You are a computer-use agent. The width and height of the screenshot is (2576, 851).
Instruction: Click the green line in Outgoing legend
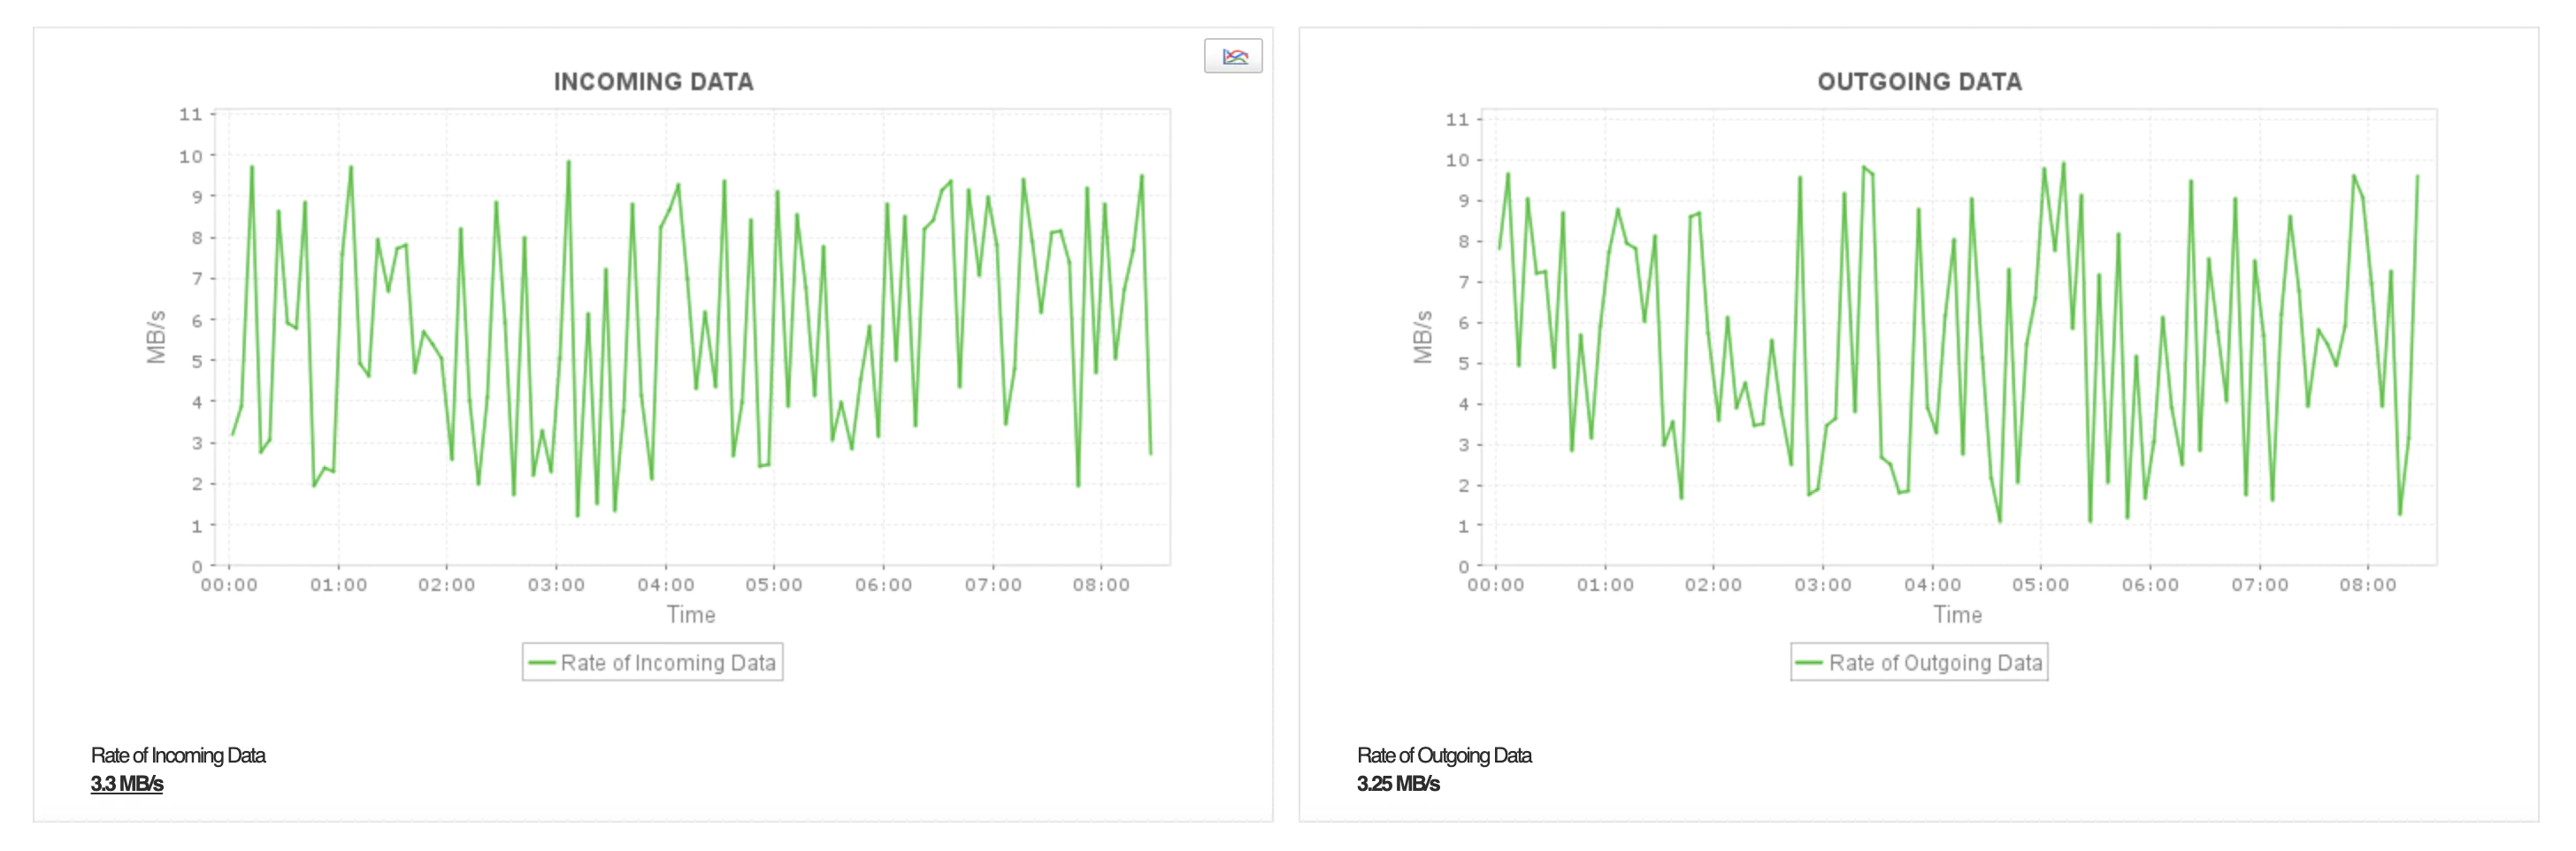[x=1809, y=662]
